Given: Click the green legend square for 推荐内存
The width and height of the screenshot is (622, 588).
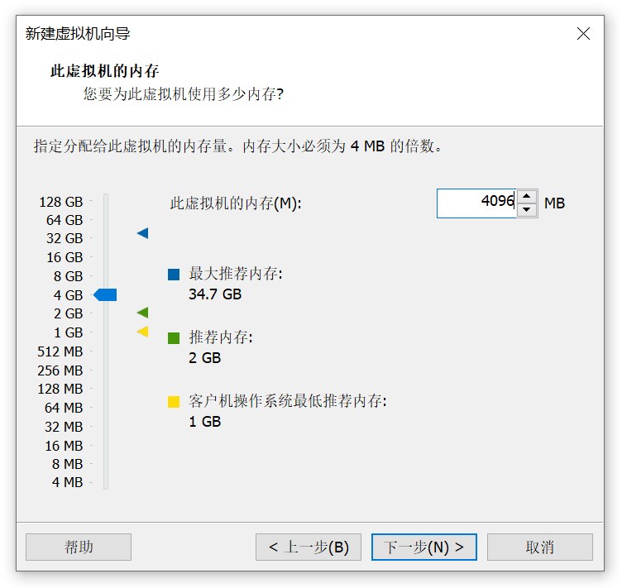Looking at the screenshot, I should coord(174,338).
